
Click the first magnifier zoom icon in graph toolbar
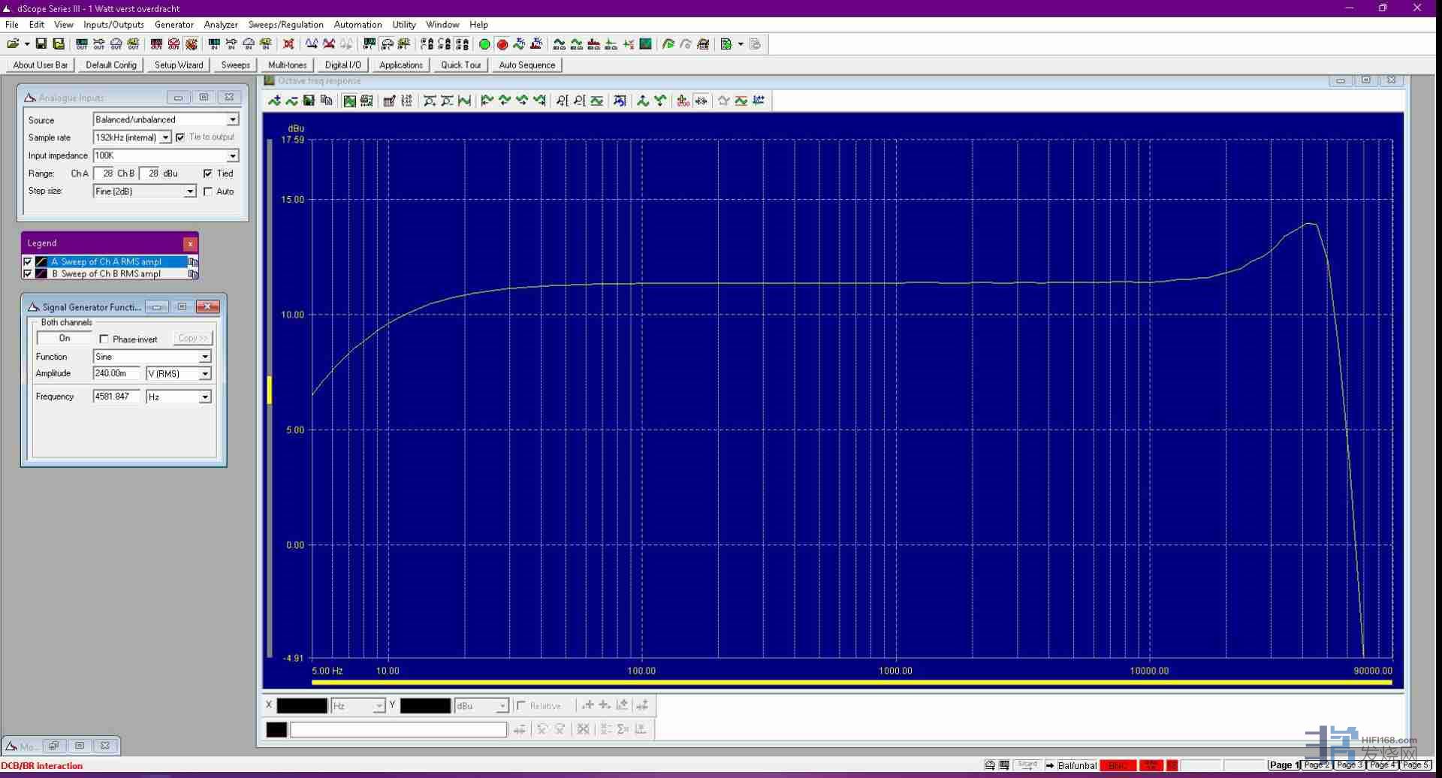[x=562, y=101]
